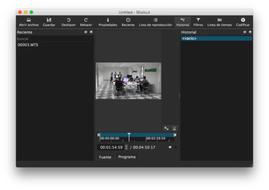Step the timecode spinner arrows
Viewport: 269px width, 190px height.
126,147
